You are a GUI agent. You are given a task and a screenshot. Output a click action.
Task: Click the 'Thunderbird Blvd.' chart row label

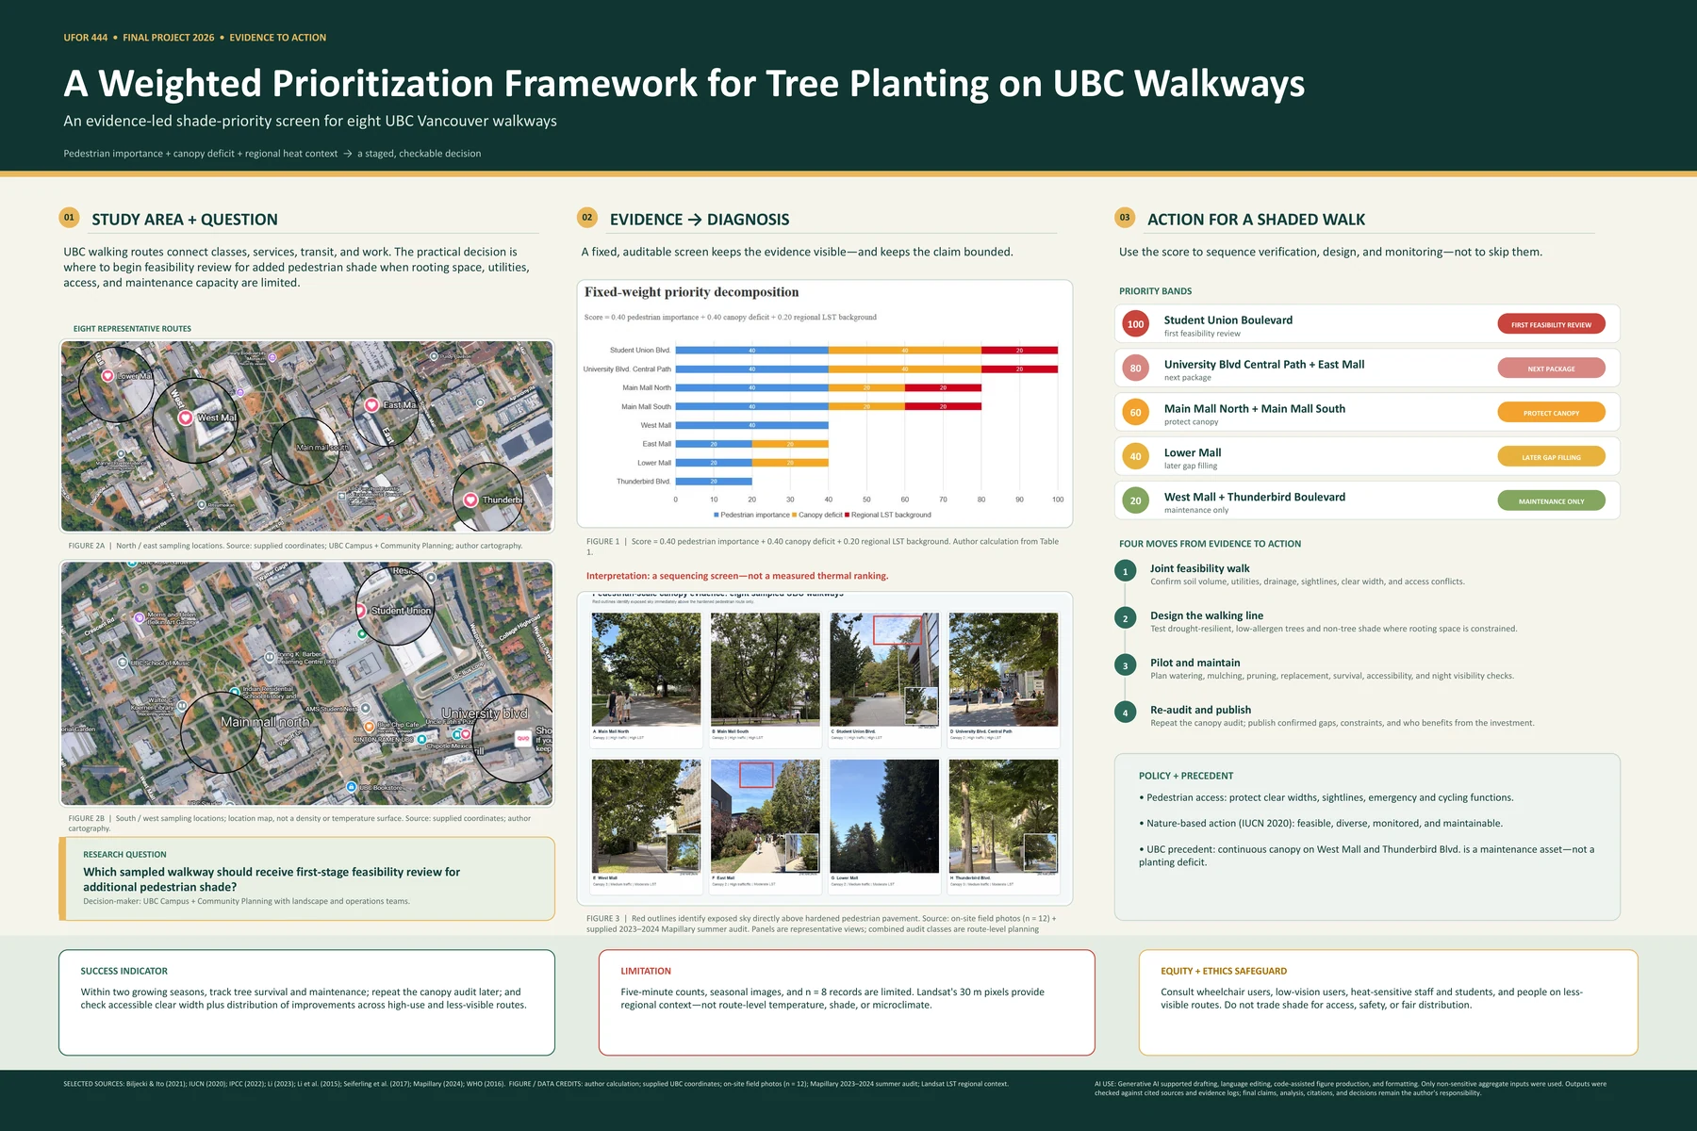tap(644, 482)
